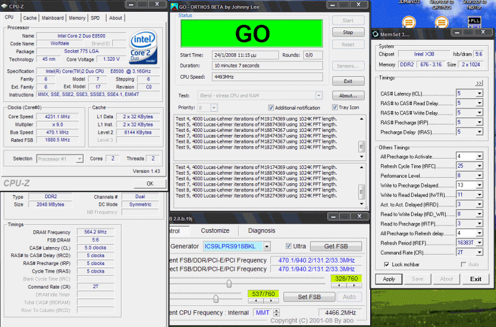This screenshot has width=496, height=327.
Task: Expand MemSet timings with the >> button
Action: [x=479, y=83]
